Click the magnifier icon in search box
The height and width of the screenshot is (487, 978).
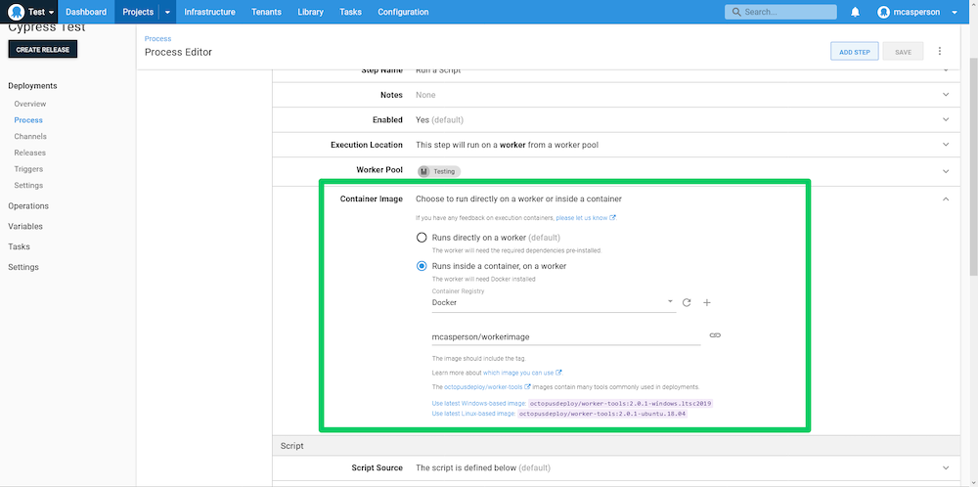pyautogui.click(x=735, y=12)
